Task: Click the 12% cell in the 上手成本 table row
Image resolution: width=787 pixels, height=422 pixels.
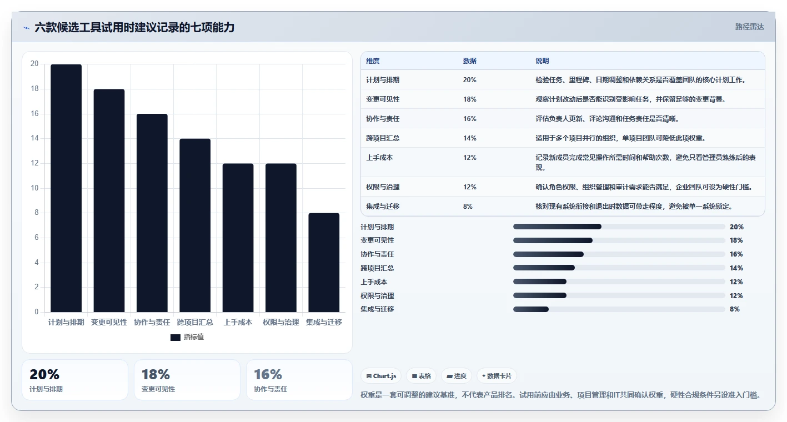Action: [469, 158]
